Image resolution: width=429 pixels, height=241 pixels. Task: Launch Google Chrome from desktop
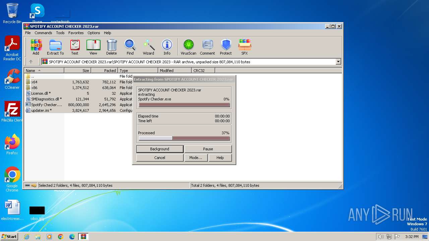12,179
